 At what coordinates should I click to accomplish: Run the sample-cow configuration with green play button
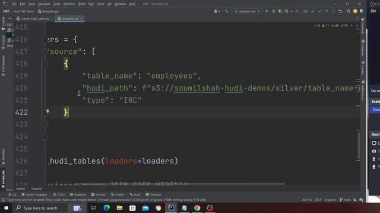(267, 11)
